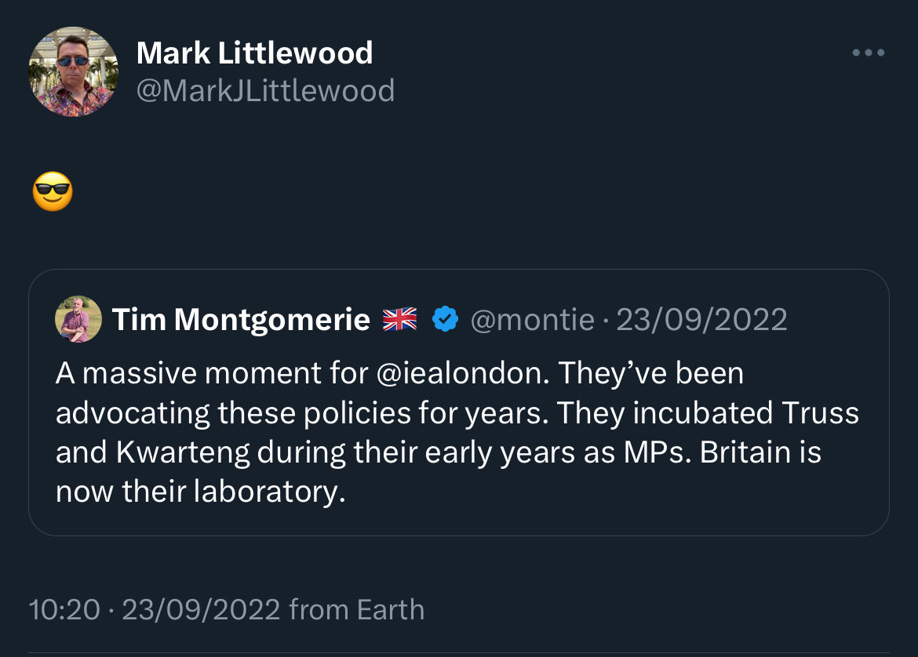Click the bottom 23/09/2022 date
Viewport: 918px width, 657px height.
click(201, 610)
